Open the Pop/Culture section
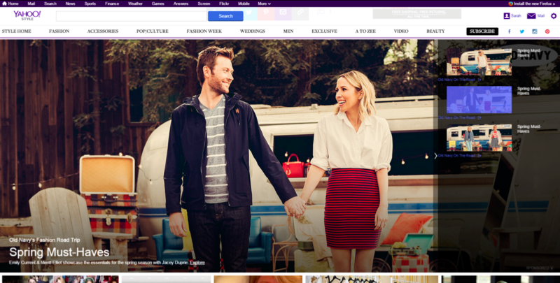The height and width of the screenshot is (283, 560). pos(153,31)
